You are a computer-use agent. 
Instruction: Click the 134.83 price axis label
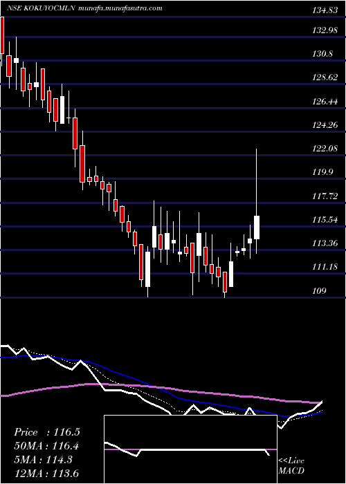click(x=325, y=11)
